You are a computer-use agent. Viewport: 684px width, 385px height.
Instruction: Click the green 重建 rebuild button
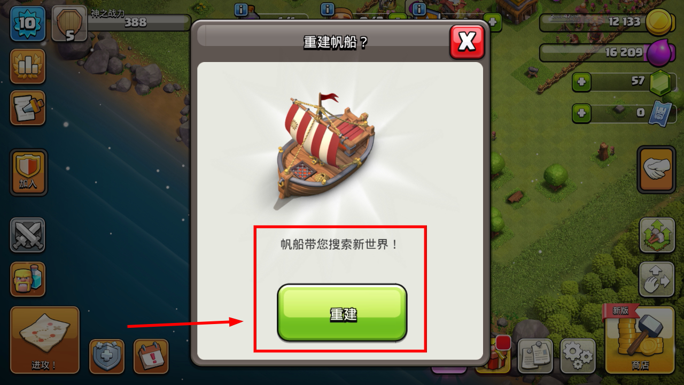pyautogui.click(x=342, y=313)
